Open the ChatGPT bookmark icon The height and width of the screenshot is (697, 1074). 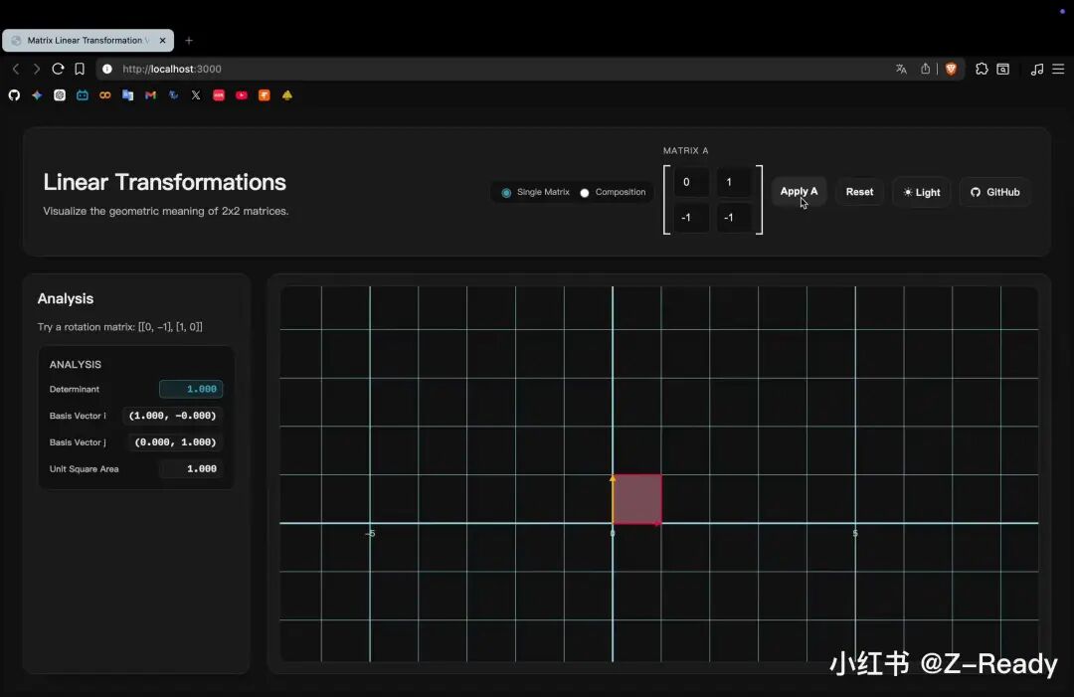coord(60,95)
